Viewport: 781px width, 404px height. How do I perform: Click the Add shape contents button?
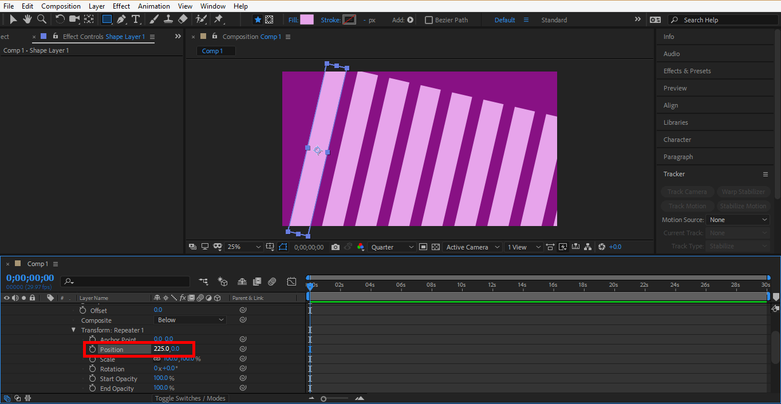click(410, 20)
